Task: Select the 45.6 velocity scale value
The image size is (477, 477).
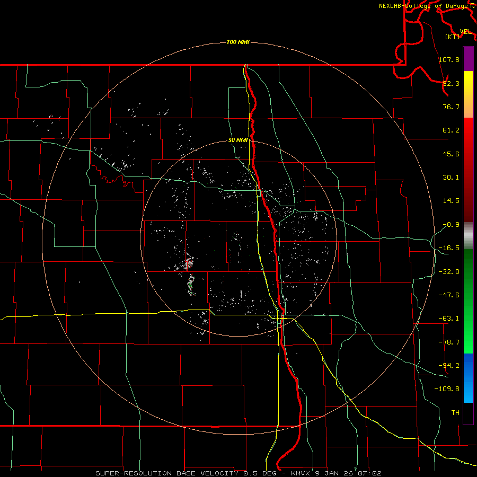Action: click(x=451, y=154)
